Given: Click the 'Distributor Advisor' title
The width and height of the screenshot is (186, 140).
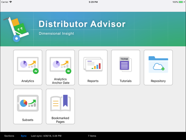Looking at the screenshot, I should click(x=82, y=24).
